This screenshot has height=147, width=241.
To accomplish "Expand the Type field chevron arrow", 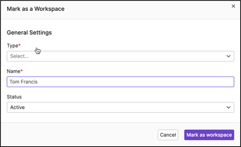I will click(x=228, y=56).
